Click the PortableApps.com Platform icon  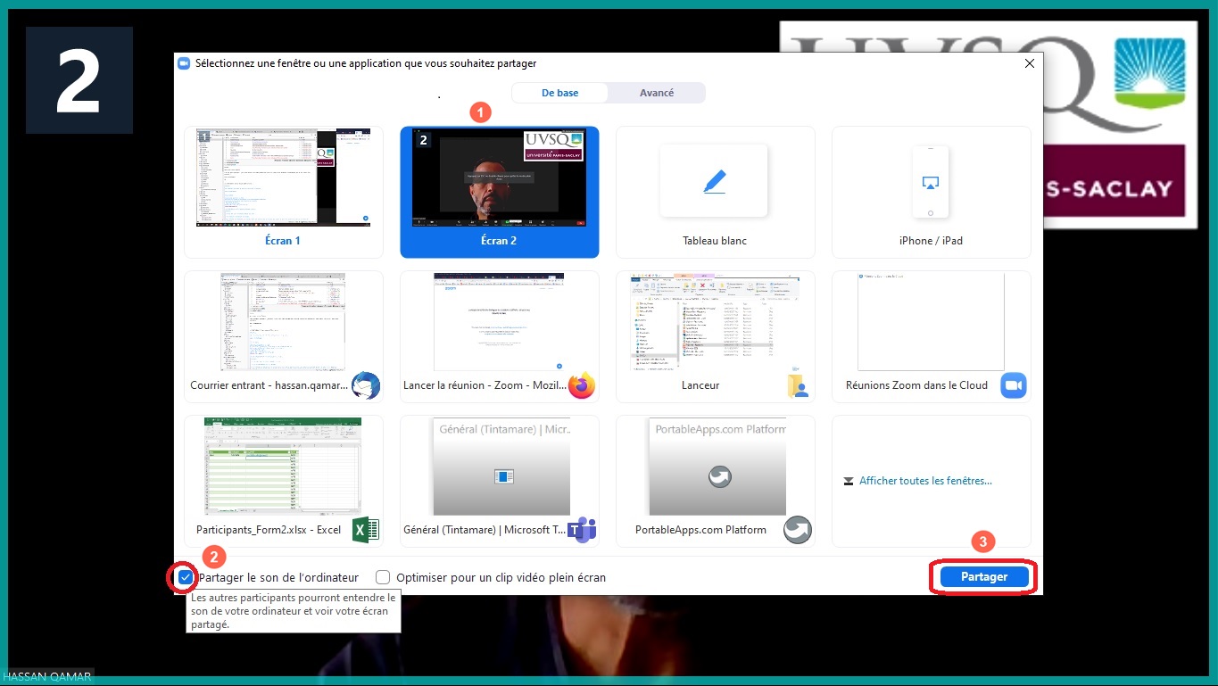click(797, 530)
